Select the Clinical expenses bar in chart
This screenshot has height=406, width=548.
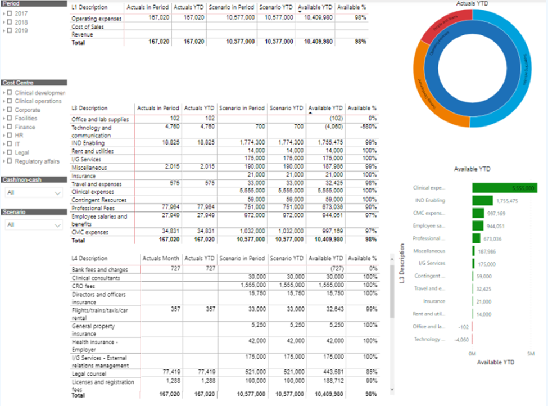(504, 188)
